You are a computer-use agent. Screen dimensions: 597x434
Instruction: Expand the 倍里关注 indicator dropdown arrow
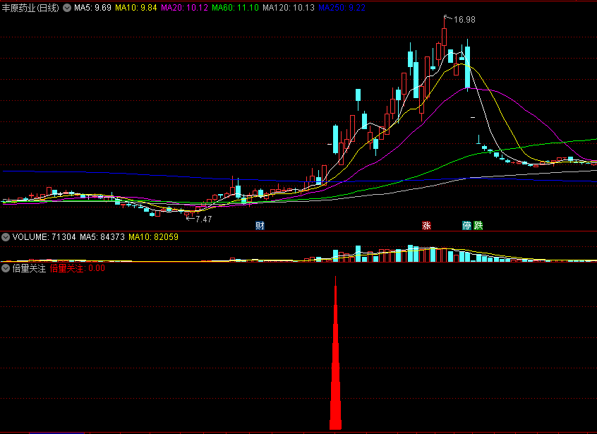6,268
